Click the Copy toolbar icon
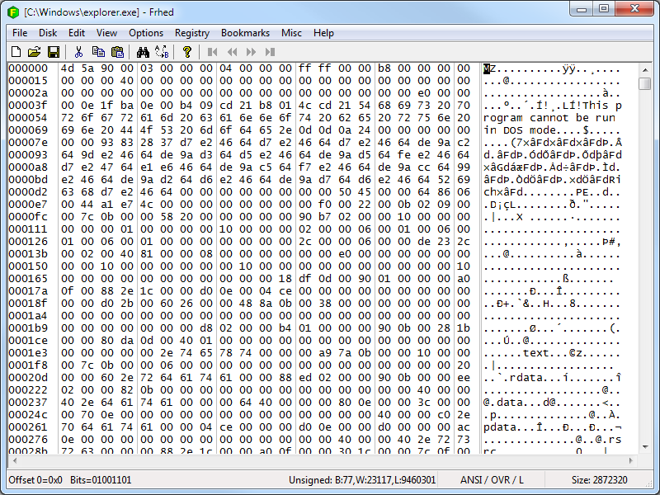Viewport: 660px width, 495px height. pos(98,52)
